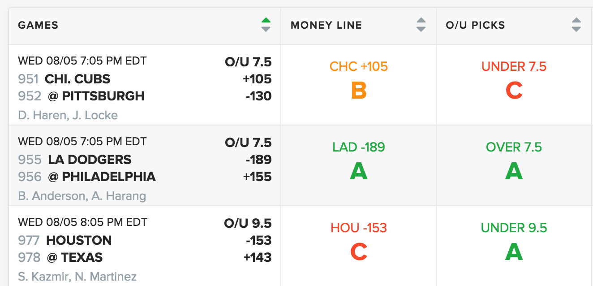The image size is (593, 286).
Task: Click the O/U PICKS column header text
Action: [x=475, y=25]
